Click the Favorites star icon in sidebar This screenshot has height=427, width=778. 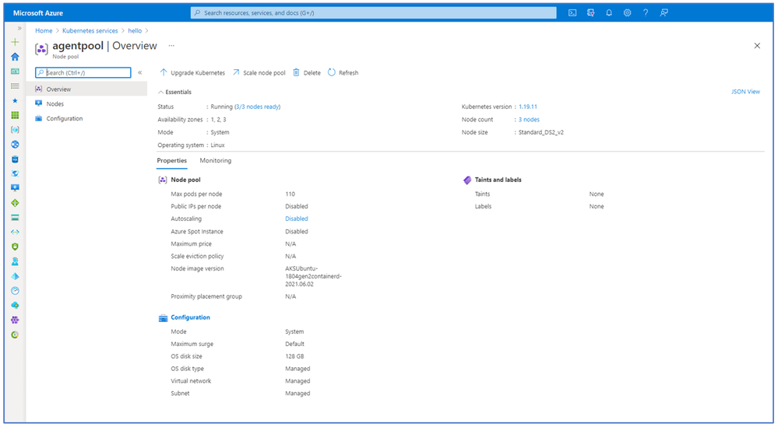[15, 100]
